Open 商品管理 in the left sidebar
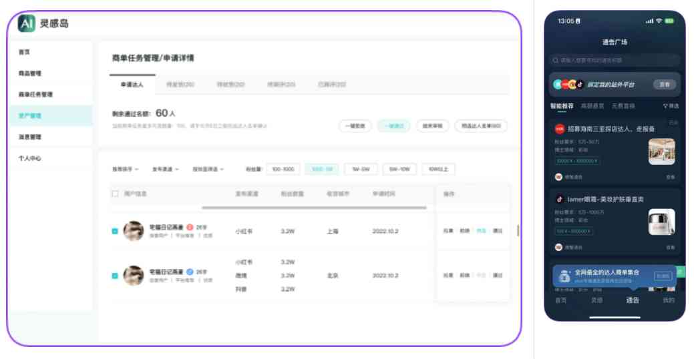 click(x=30, y=73)
